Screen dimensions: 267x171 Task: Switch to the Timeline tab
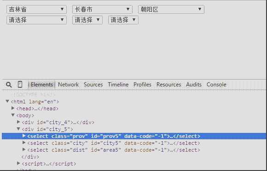(118, 85)
